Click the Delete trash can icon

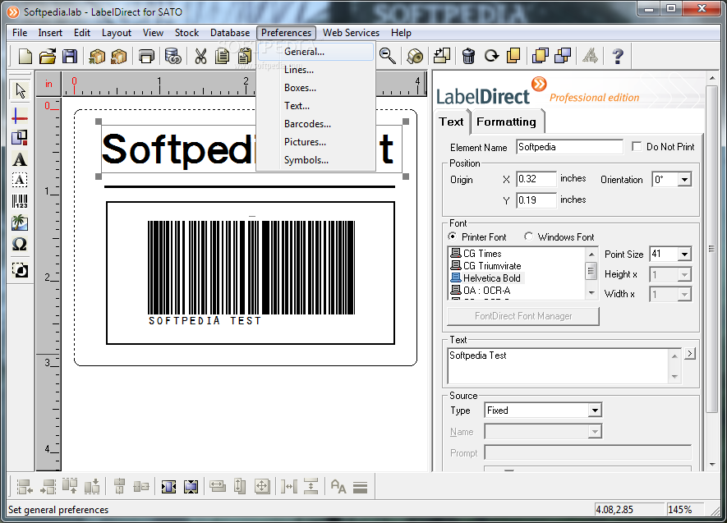469,56
